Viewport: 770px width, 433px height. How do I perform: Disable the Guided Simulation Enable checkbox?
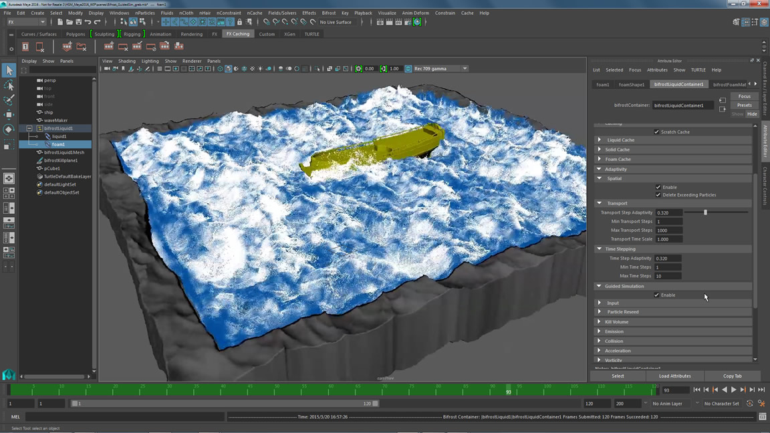(656, 295)
